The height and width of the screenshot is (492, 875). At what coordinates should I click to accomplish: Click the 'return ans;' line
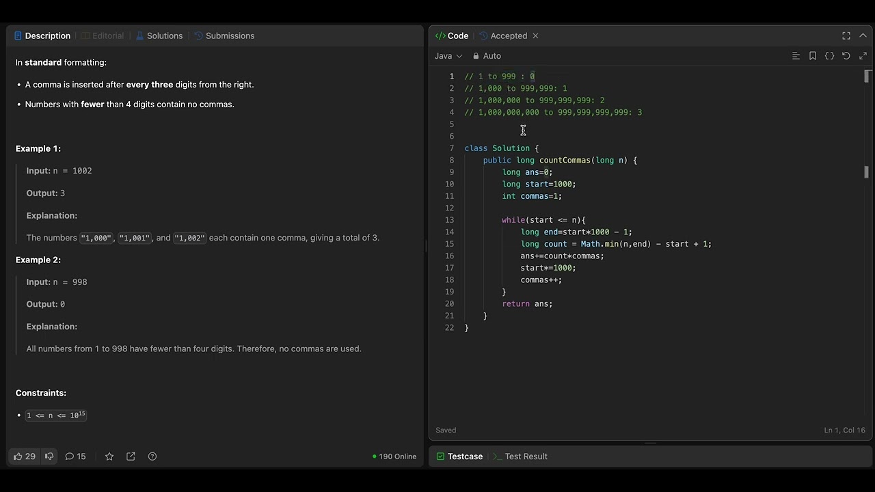pos(527,304)
